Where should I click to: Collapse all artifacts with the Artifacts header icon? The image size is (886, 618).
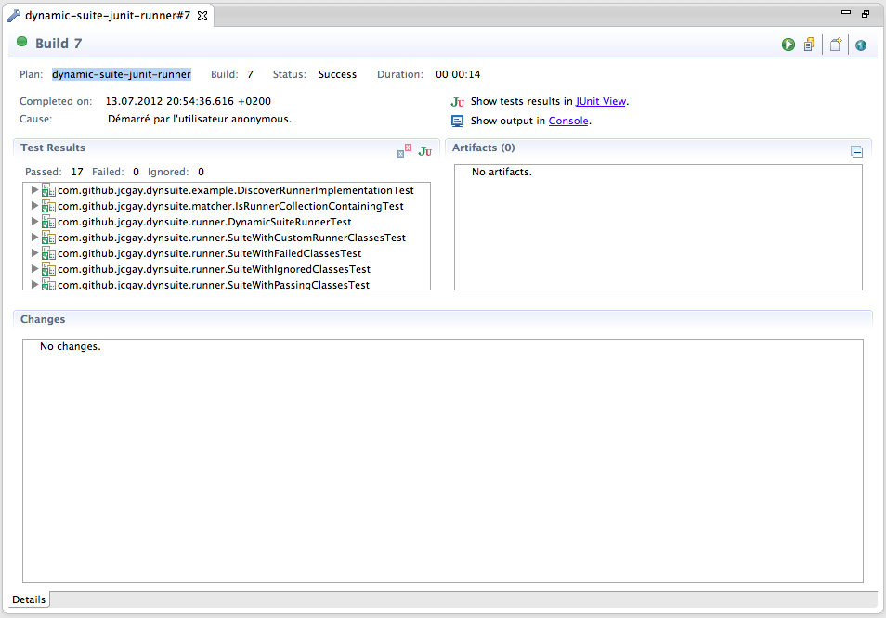pyautogui.click(x=856, y=152)
